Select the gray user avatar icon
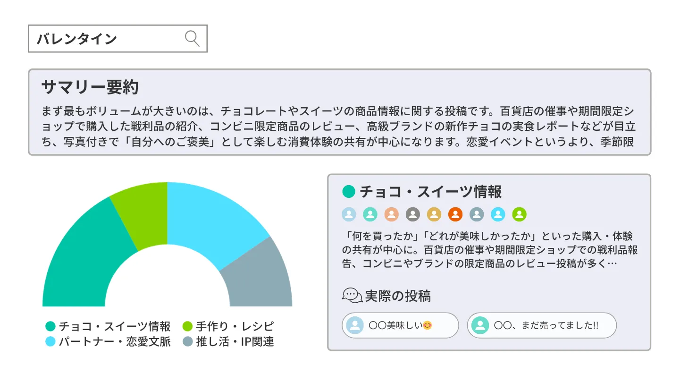Image resolution: width=680 pixels, height=365 pixels. 412,214
